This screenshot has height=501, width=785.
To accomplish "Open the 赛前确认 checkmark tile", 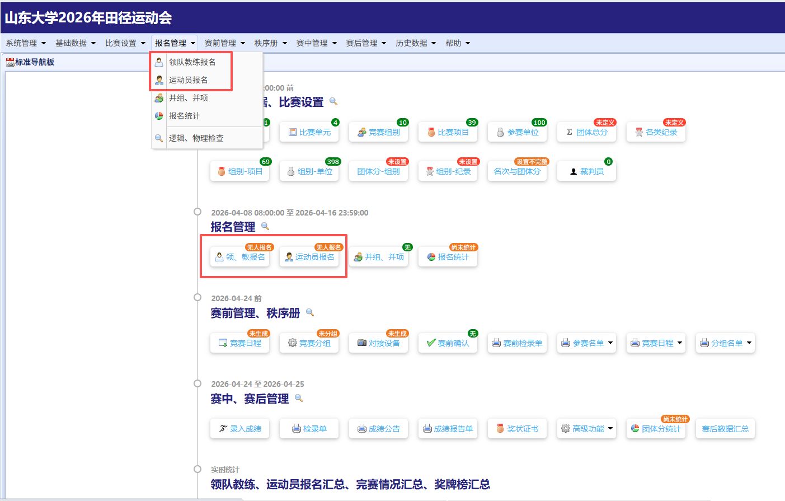I will click(x=448, y=343).
